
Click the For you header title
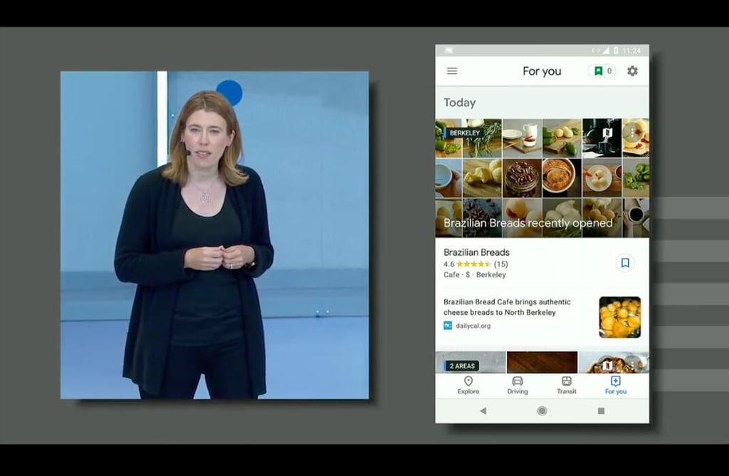pos(542,71)
